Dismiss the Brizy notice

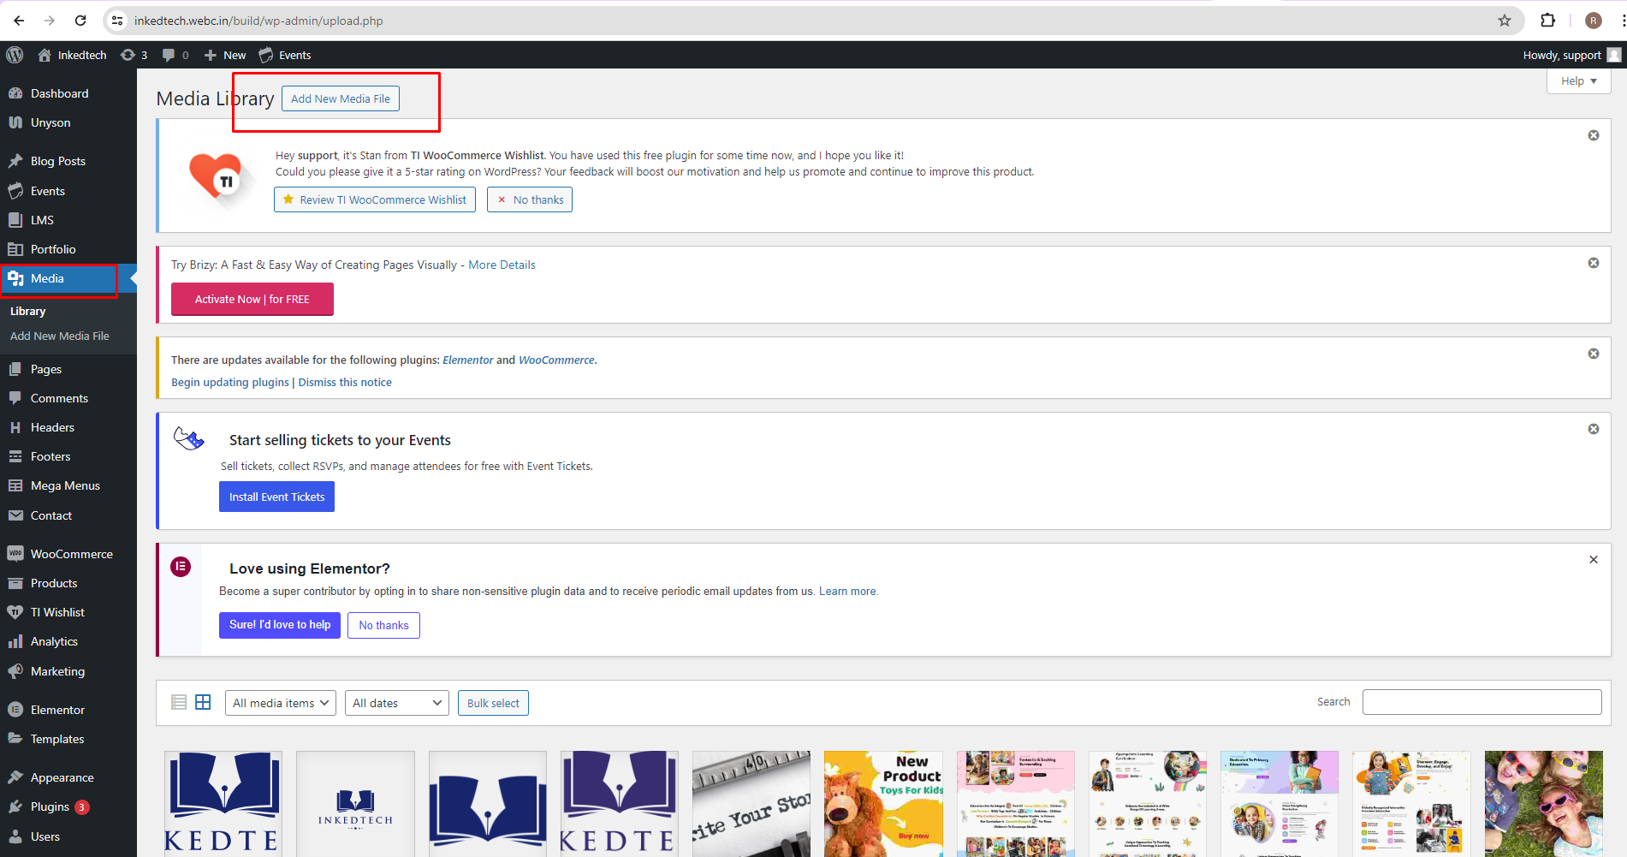click(x=1594, y=263)
